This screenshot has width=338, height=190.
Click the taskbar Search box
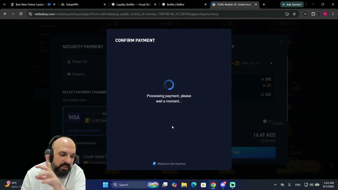[x=135, y=185]
